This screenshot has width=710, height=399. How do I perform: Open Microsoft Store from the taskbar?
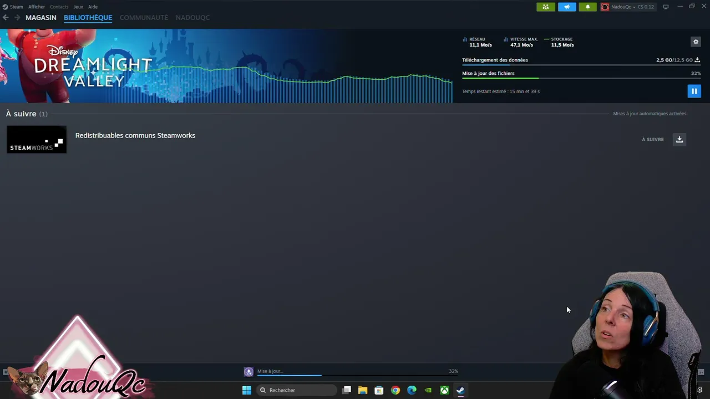click(x=379, y=390)
